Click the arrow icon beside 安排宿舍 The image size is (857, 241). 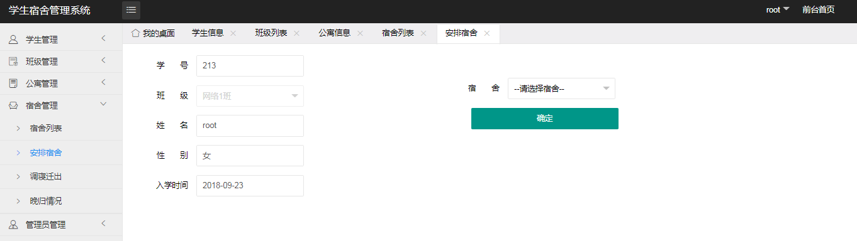point(18,153)
